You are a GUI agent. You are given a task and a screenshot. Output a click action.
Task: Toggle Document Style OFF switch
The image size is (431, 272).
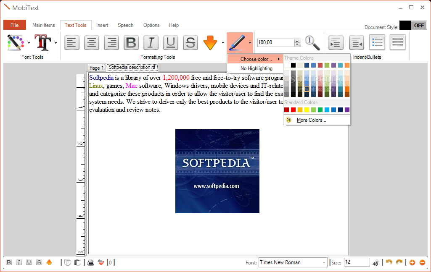(413, 25)
